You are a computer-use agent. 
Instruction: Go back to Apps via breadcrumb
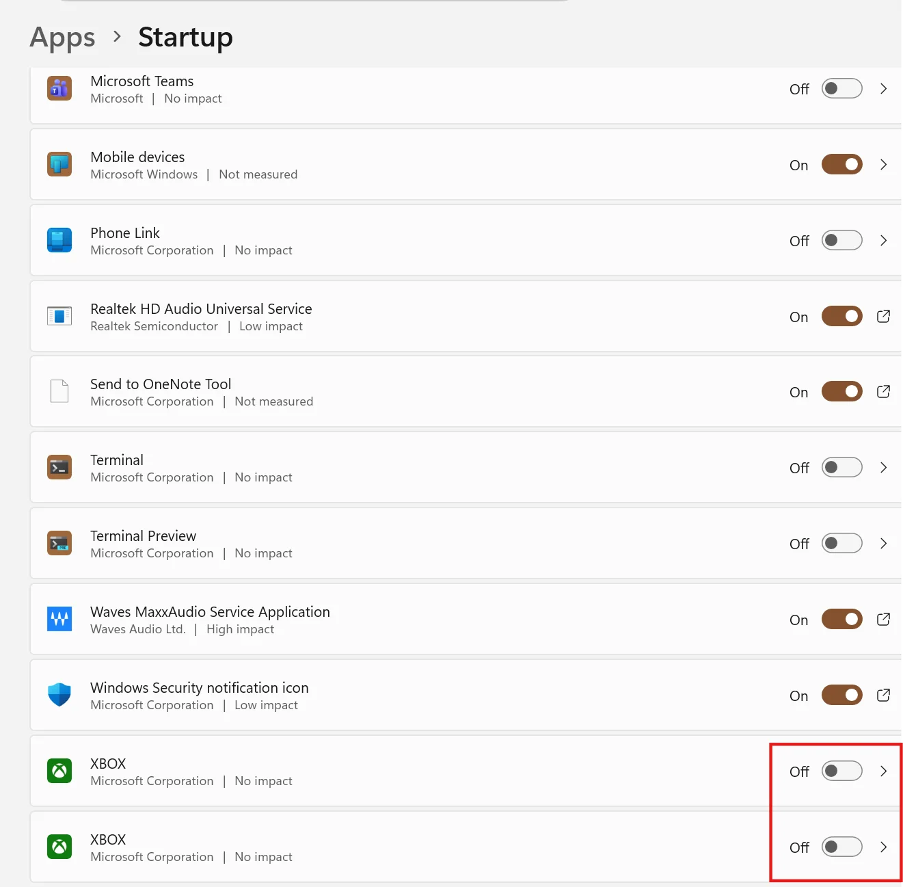pos(62,38)
